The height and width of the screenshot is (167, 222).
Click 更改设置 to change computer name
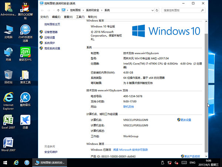click(184, 120)
